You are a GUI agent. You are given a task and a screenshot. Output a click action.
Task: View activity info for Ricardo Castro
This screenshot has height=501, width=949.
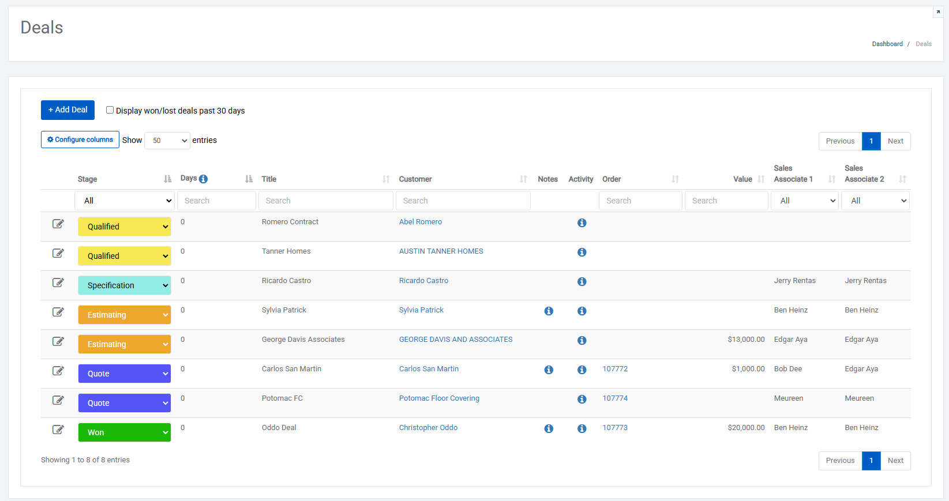(582, 281)
